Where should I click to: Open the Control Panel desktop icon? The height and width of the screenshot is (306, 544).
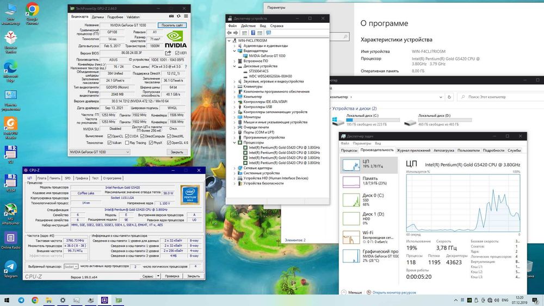click(x=11, y=101)
